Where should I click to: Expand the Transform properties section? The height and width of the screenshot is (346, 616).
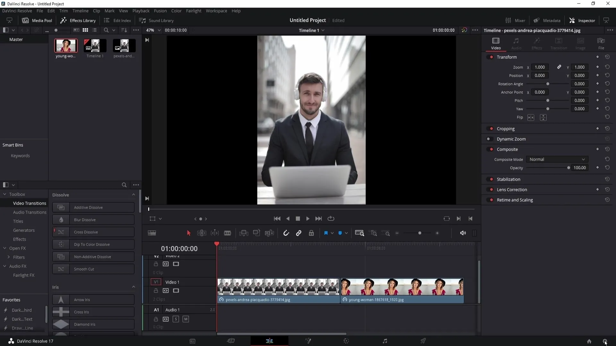(506, 57)
